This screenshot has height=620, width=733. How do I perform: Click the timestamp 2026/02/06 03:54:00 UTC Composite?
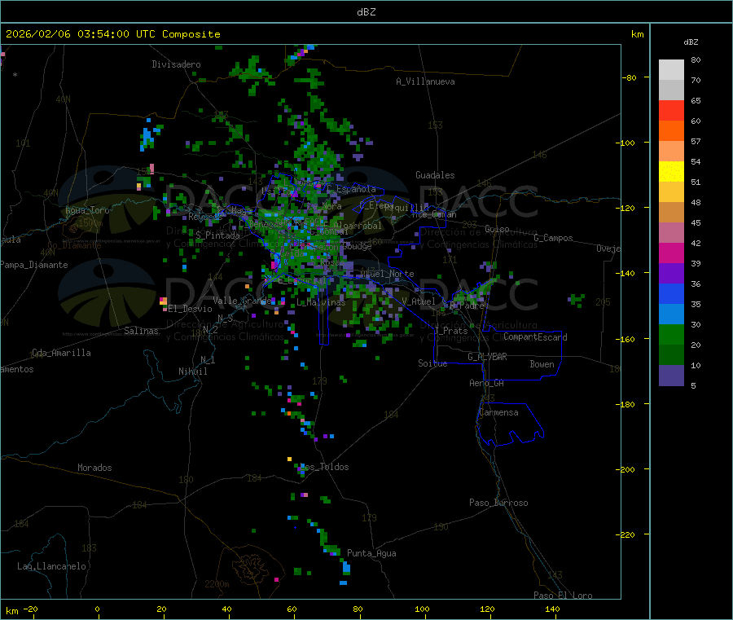tap(112, 34)
